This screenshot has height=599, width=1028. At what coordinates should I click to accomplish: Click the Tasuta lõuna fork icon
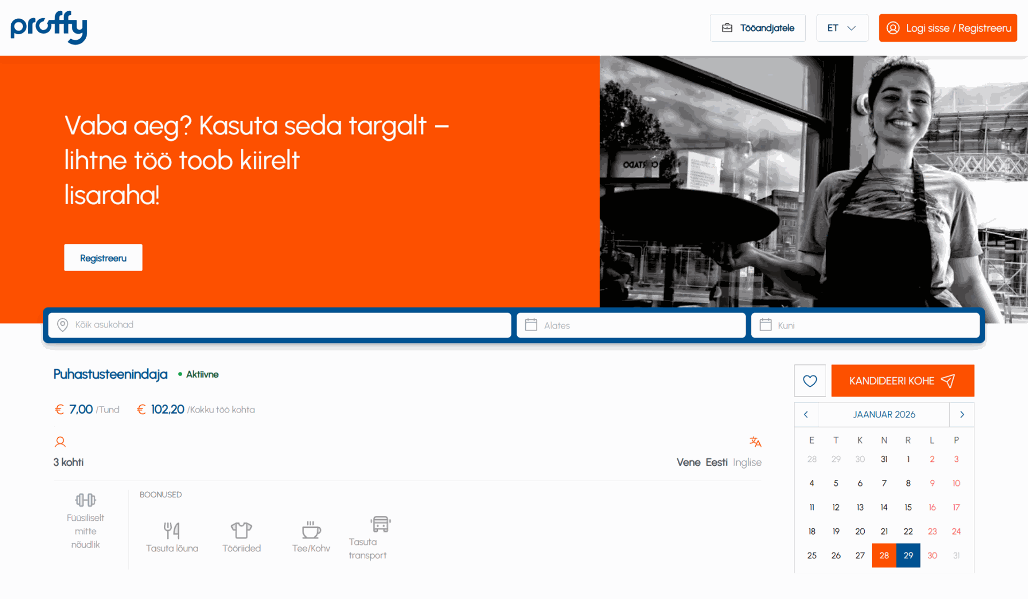(x=172, y=530)
